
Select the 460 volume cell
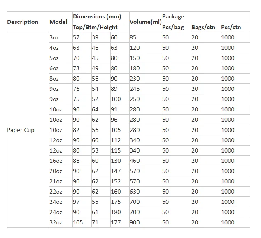(135, 161)
